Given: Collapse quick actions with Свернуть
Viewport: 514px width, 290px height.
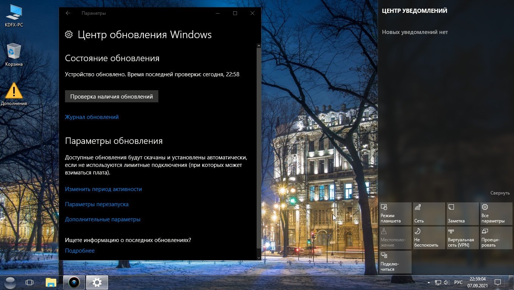Looking at the screenshot, I should click(x=500, y=193).
